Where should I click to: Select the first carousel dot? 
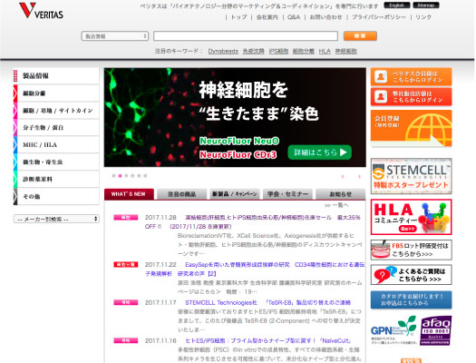coord(114,175)
